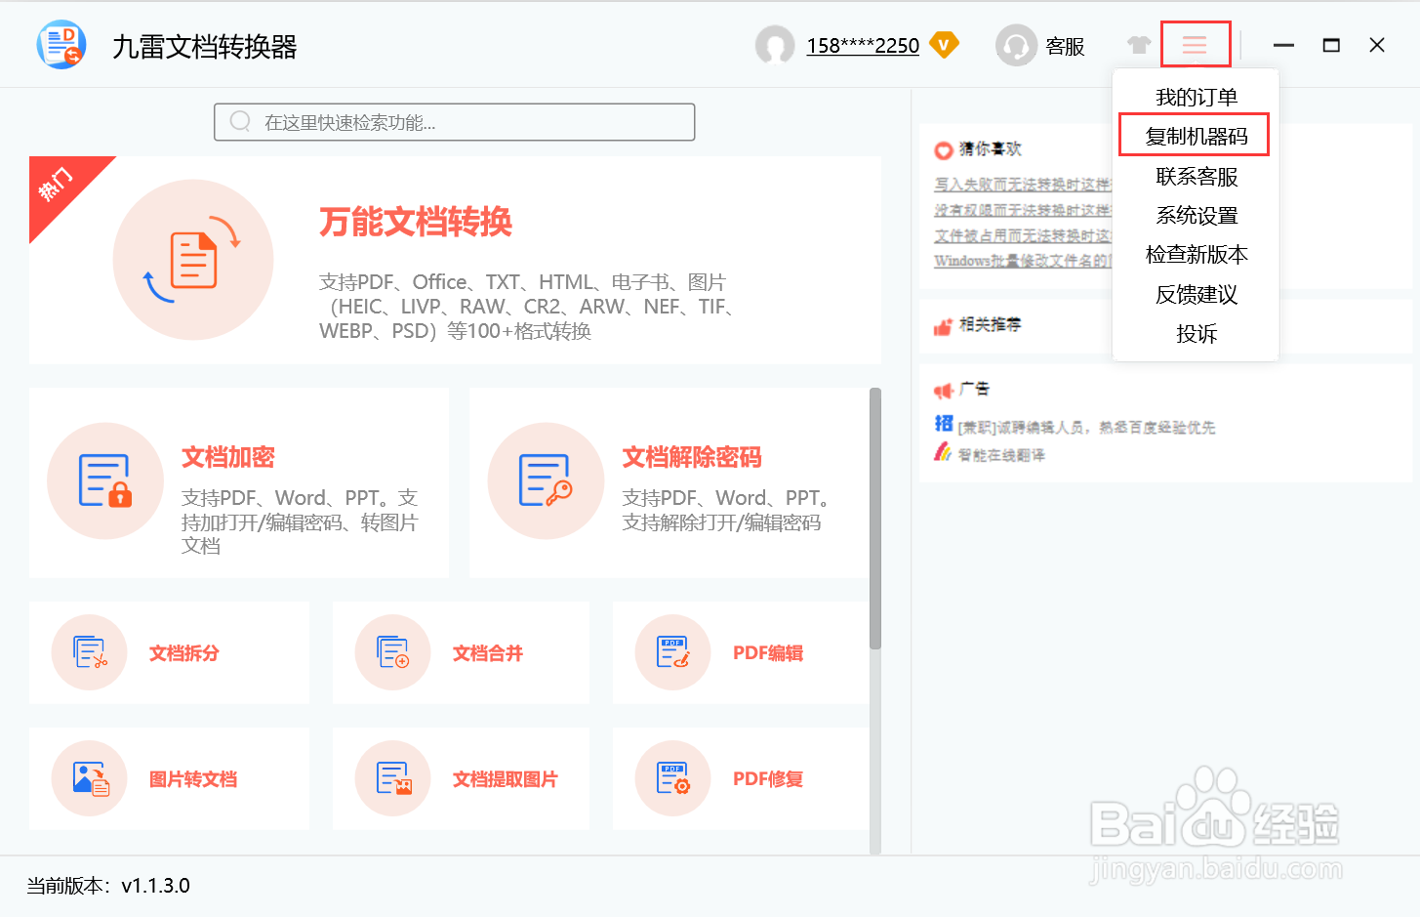Select 我的订单 from the menu

[1197, 97]
